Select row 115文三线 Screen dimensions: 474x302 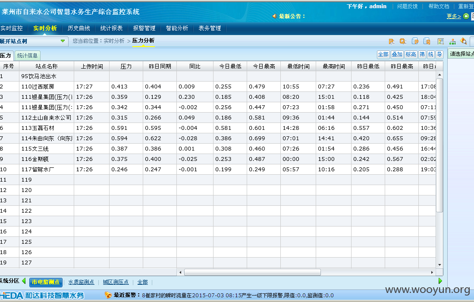pyautogui.click(x=218, y=149)
